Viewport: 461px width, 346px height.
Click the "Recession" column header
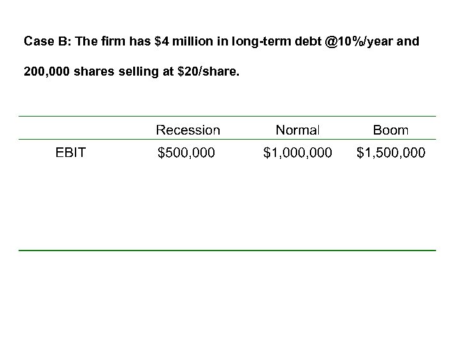188,130
